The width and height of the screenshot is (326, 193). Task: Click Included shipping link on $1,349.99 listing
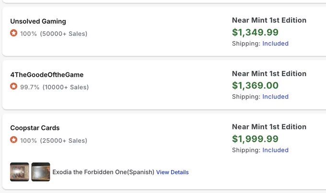pos(275,44)
